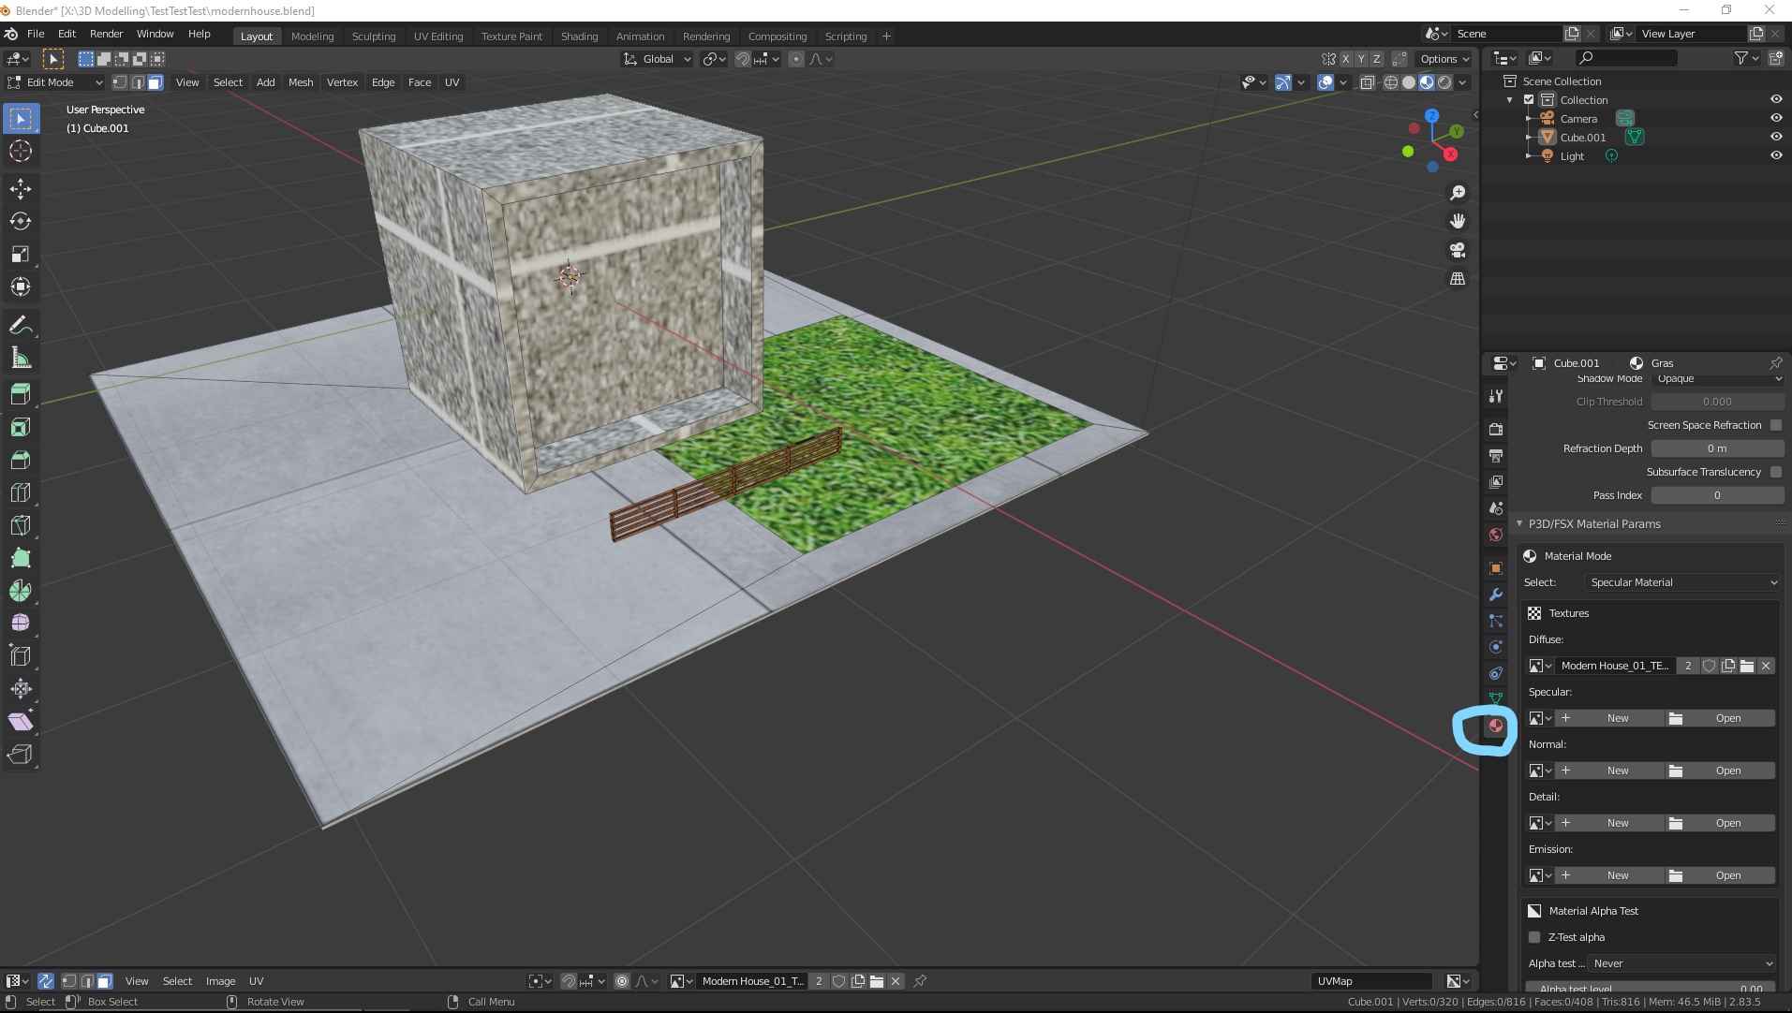Switch viewport to Material Preview shading mode
Viewport: 1792px width, 1013px height.
click(x=1426, y=82)
